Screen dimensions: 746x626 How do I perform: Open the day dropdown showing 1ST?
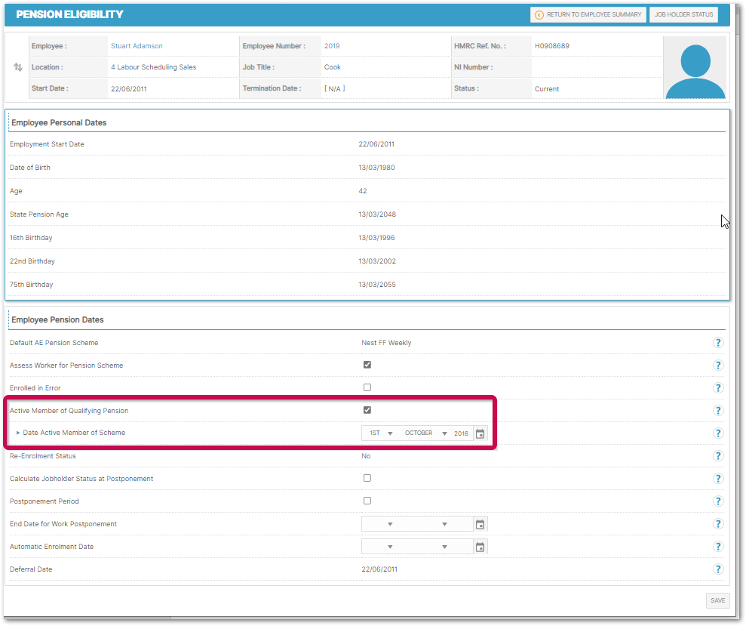380,433
